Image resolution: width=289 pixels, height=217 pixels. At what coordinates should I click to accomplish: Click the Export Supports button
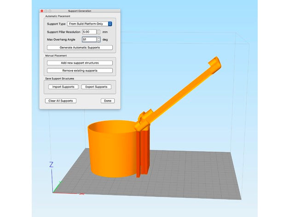point(96,87)
